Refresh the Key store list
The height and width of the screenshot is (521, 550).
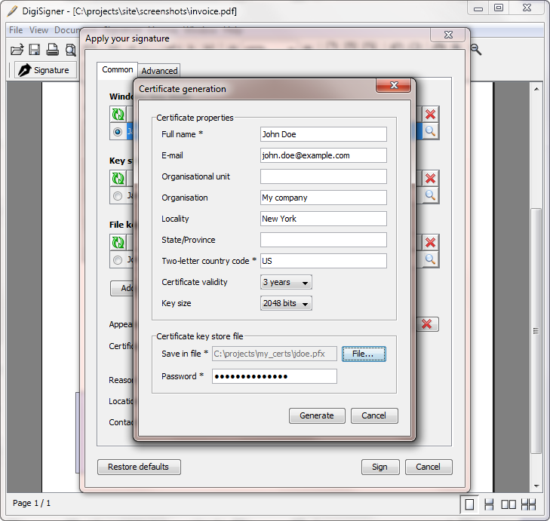pos(118,179)
